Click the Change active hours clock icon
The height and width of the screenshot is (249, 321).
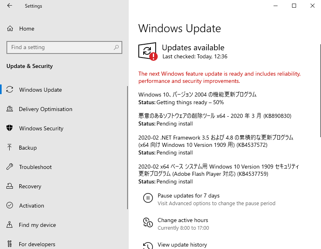(148, 222)
